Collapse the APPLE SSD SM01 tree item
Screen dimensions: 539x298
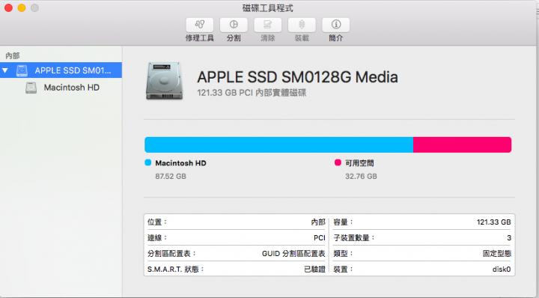pyautogui.click(x=4, y=70)
